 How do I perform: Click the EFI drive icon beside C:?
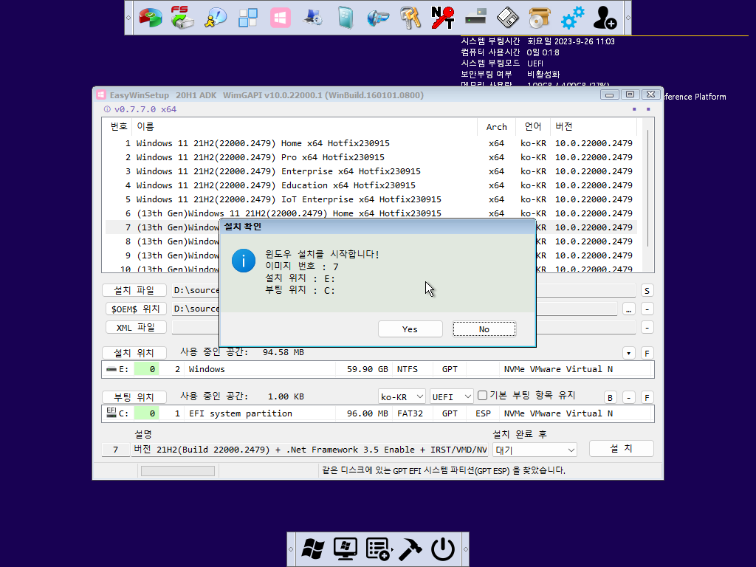(x=111, y=412)
